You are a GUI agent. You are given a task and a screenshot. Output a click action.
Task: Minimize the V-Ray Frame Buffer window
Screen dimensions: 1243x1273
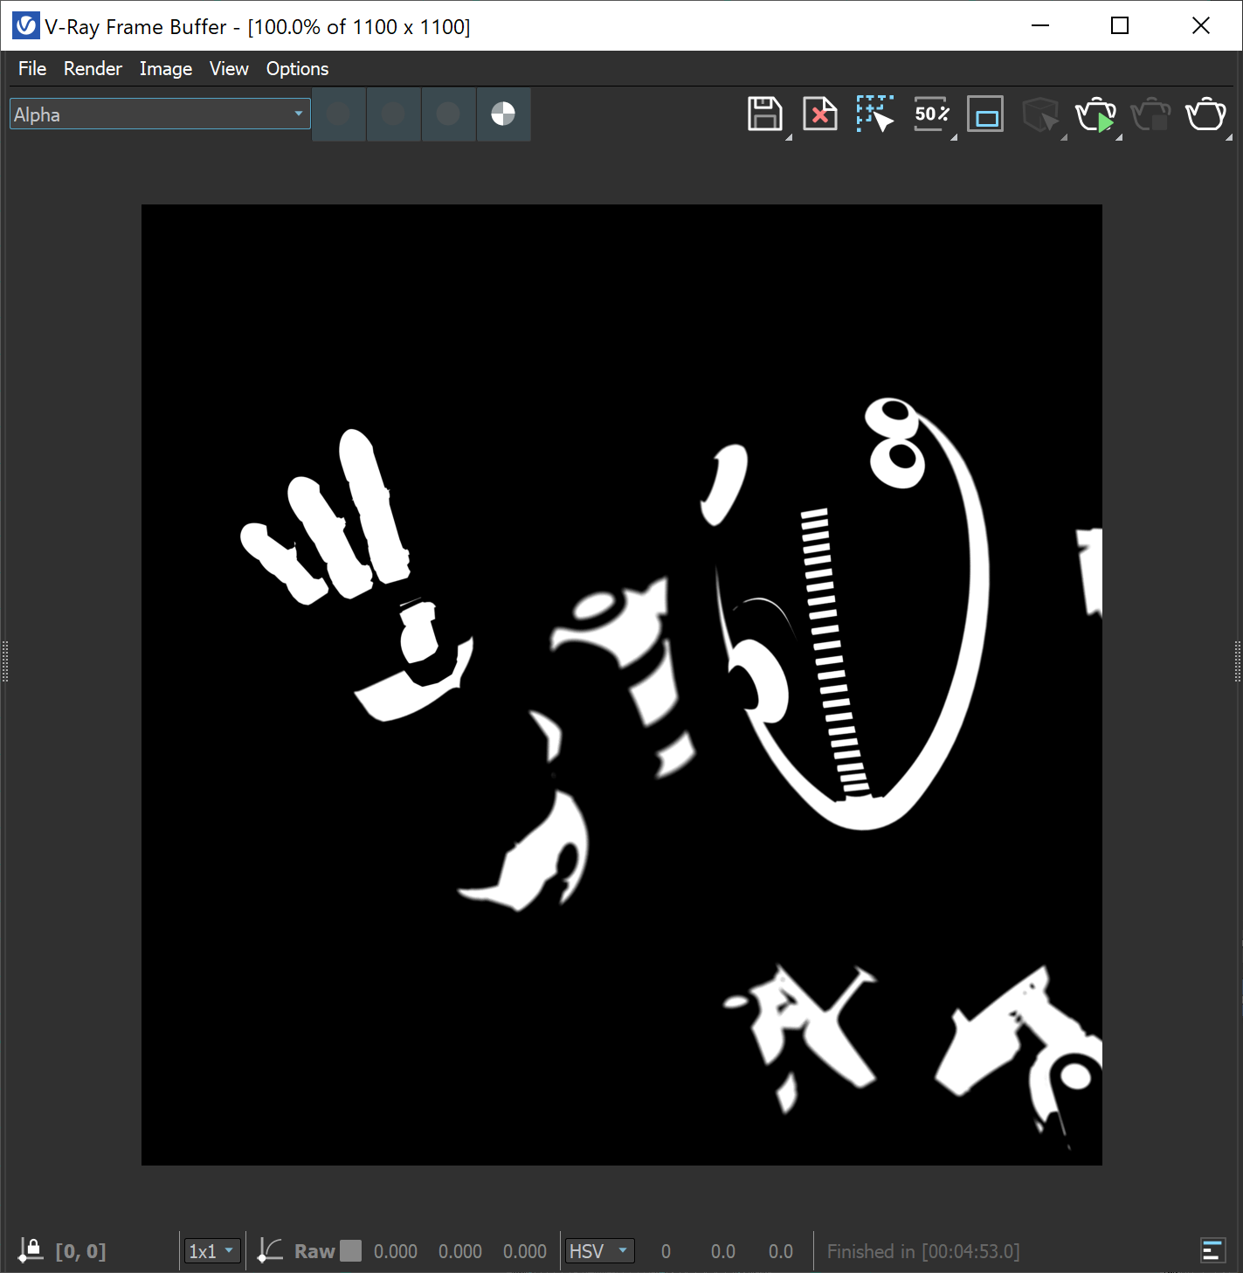coord(1040,26)
